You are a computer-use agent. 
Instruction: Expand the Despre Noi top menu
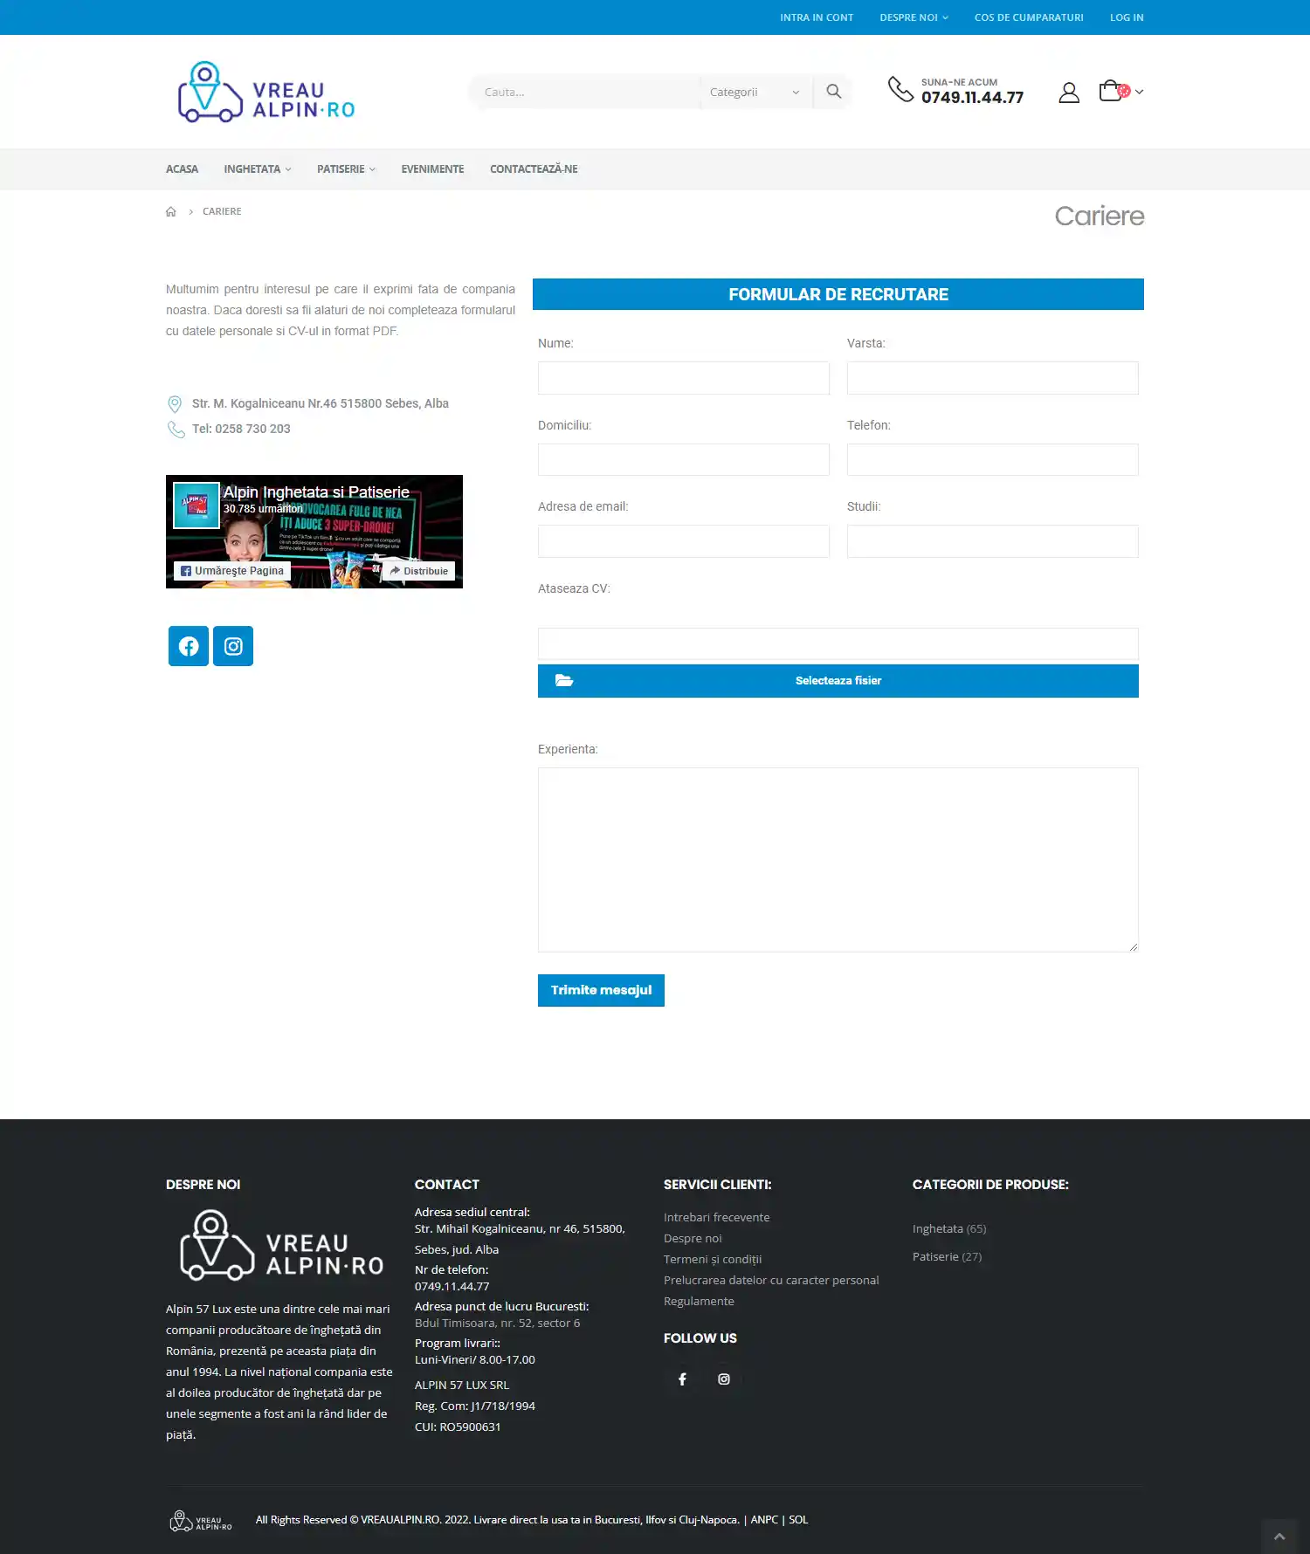point(914,17)
